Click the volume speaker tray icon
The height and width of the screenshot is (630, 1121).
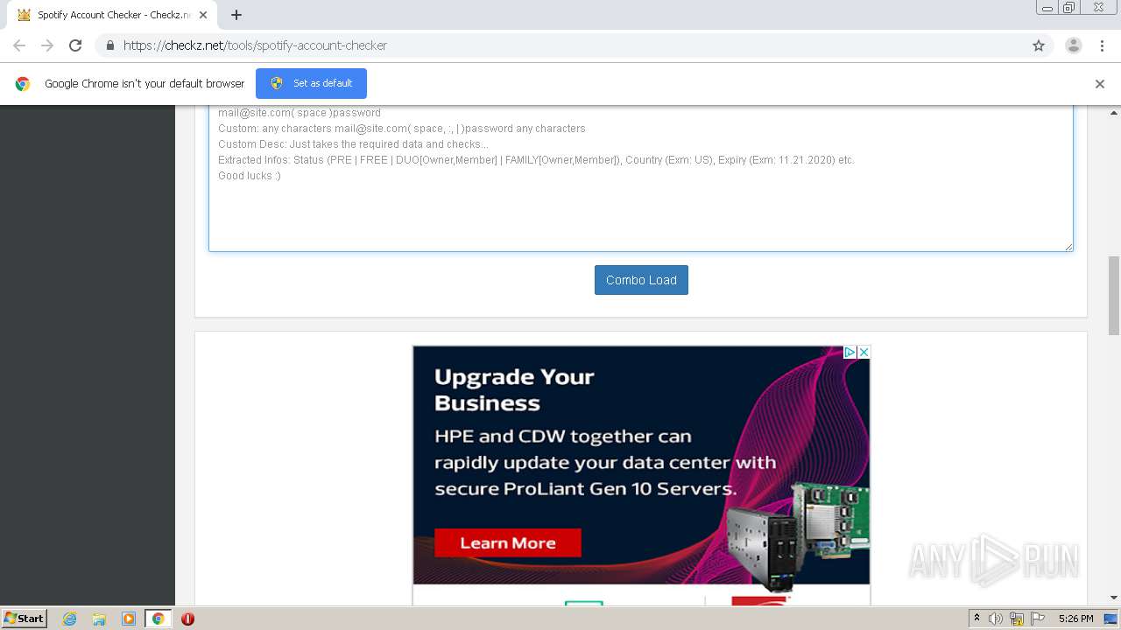coord(996,619)
